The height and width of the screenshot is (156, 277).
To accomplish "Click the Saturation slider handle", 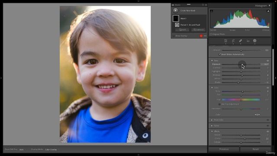I will point(241,109).
